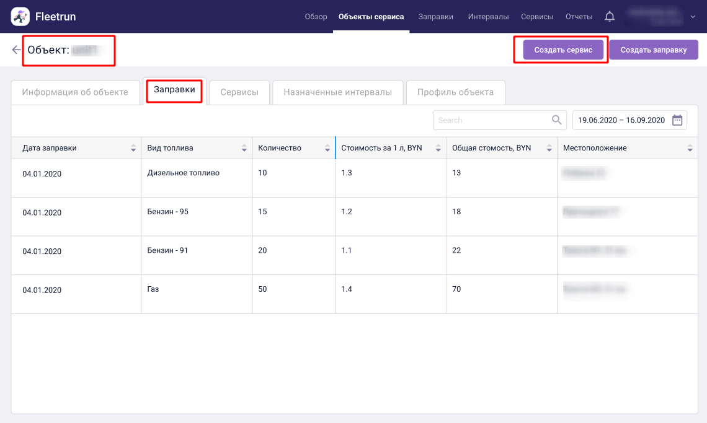Click the search magnifier icon
This screenshot has height=423, width=707.
pyautogui.click(x=556, y=120)
